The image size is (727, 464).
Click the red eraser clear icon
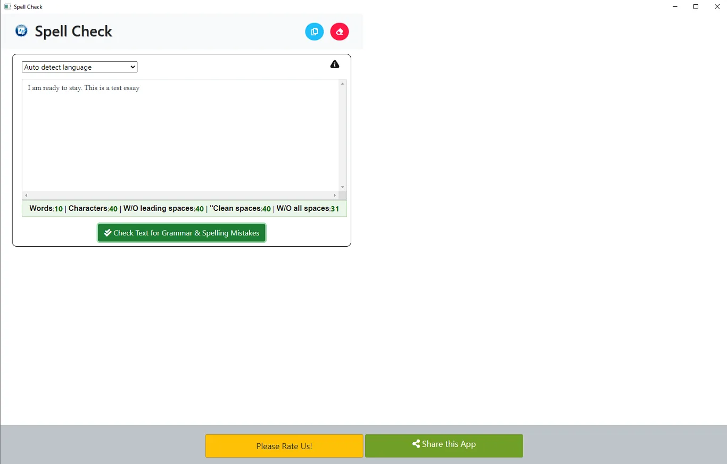coord(340,31)
